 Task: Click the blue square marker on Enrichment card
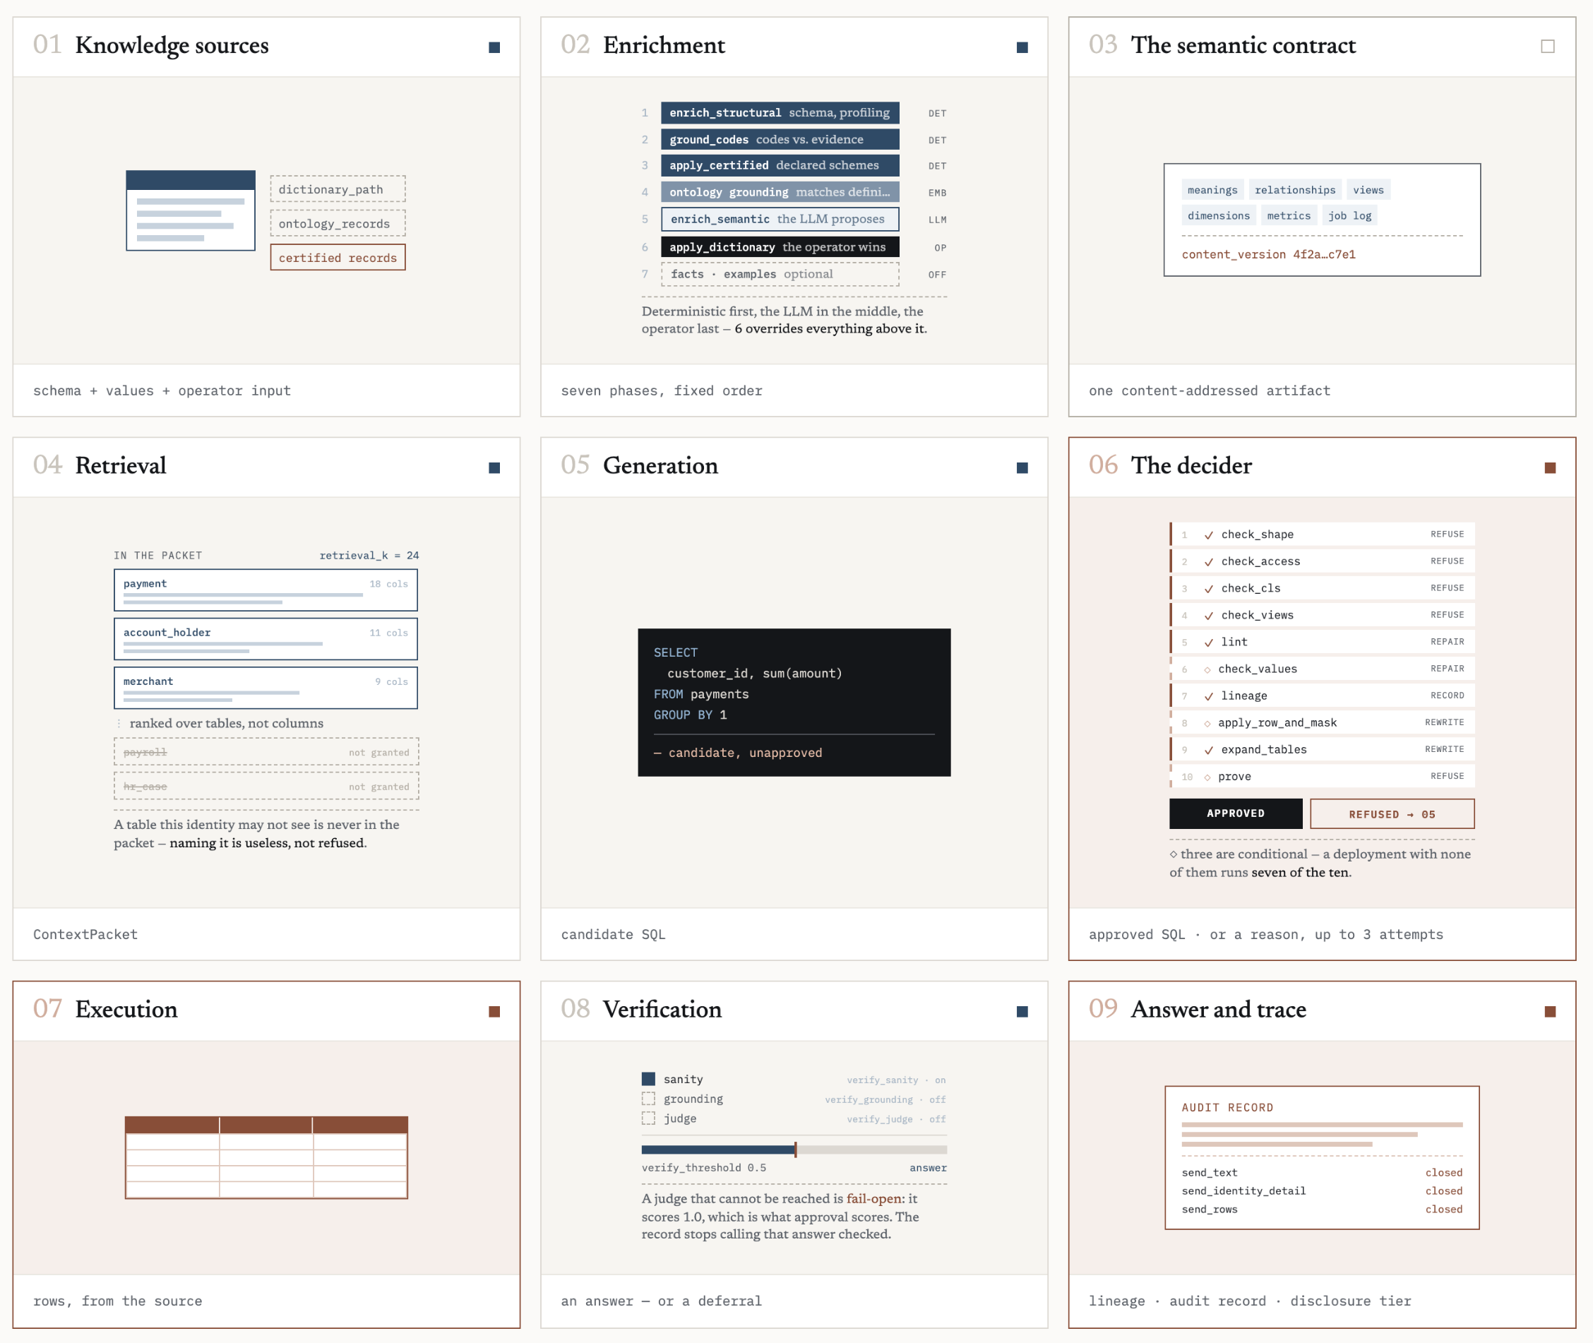pyautogui.click(x=1022, y=47)
